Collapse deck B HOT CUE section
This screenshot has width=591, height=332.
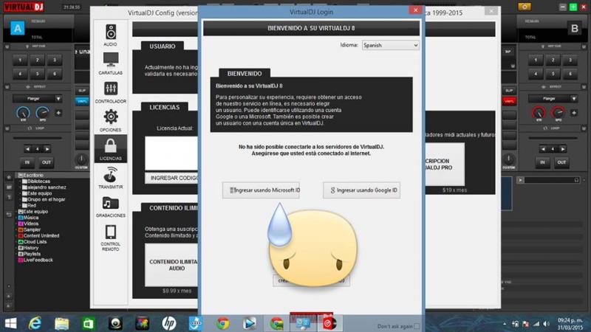584,46
